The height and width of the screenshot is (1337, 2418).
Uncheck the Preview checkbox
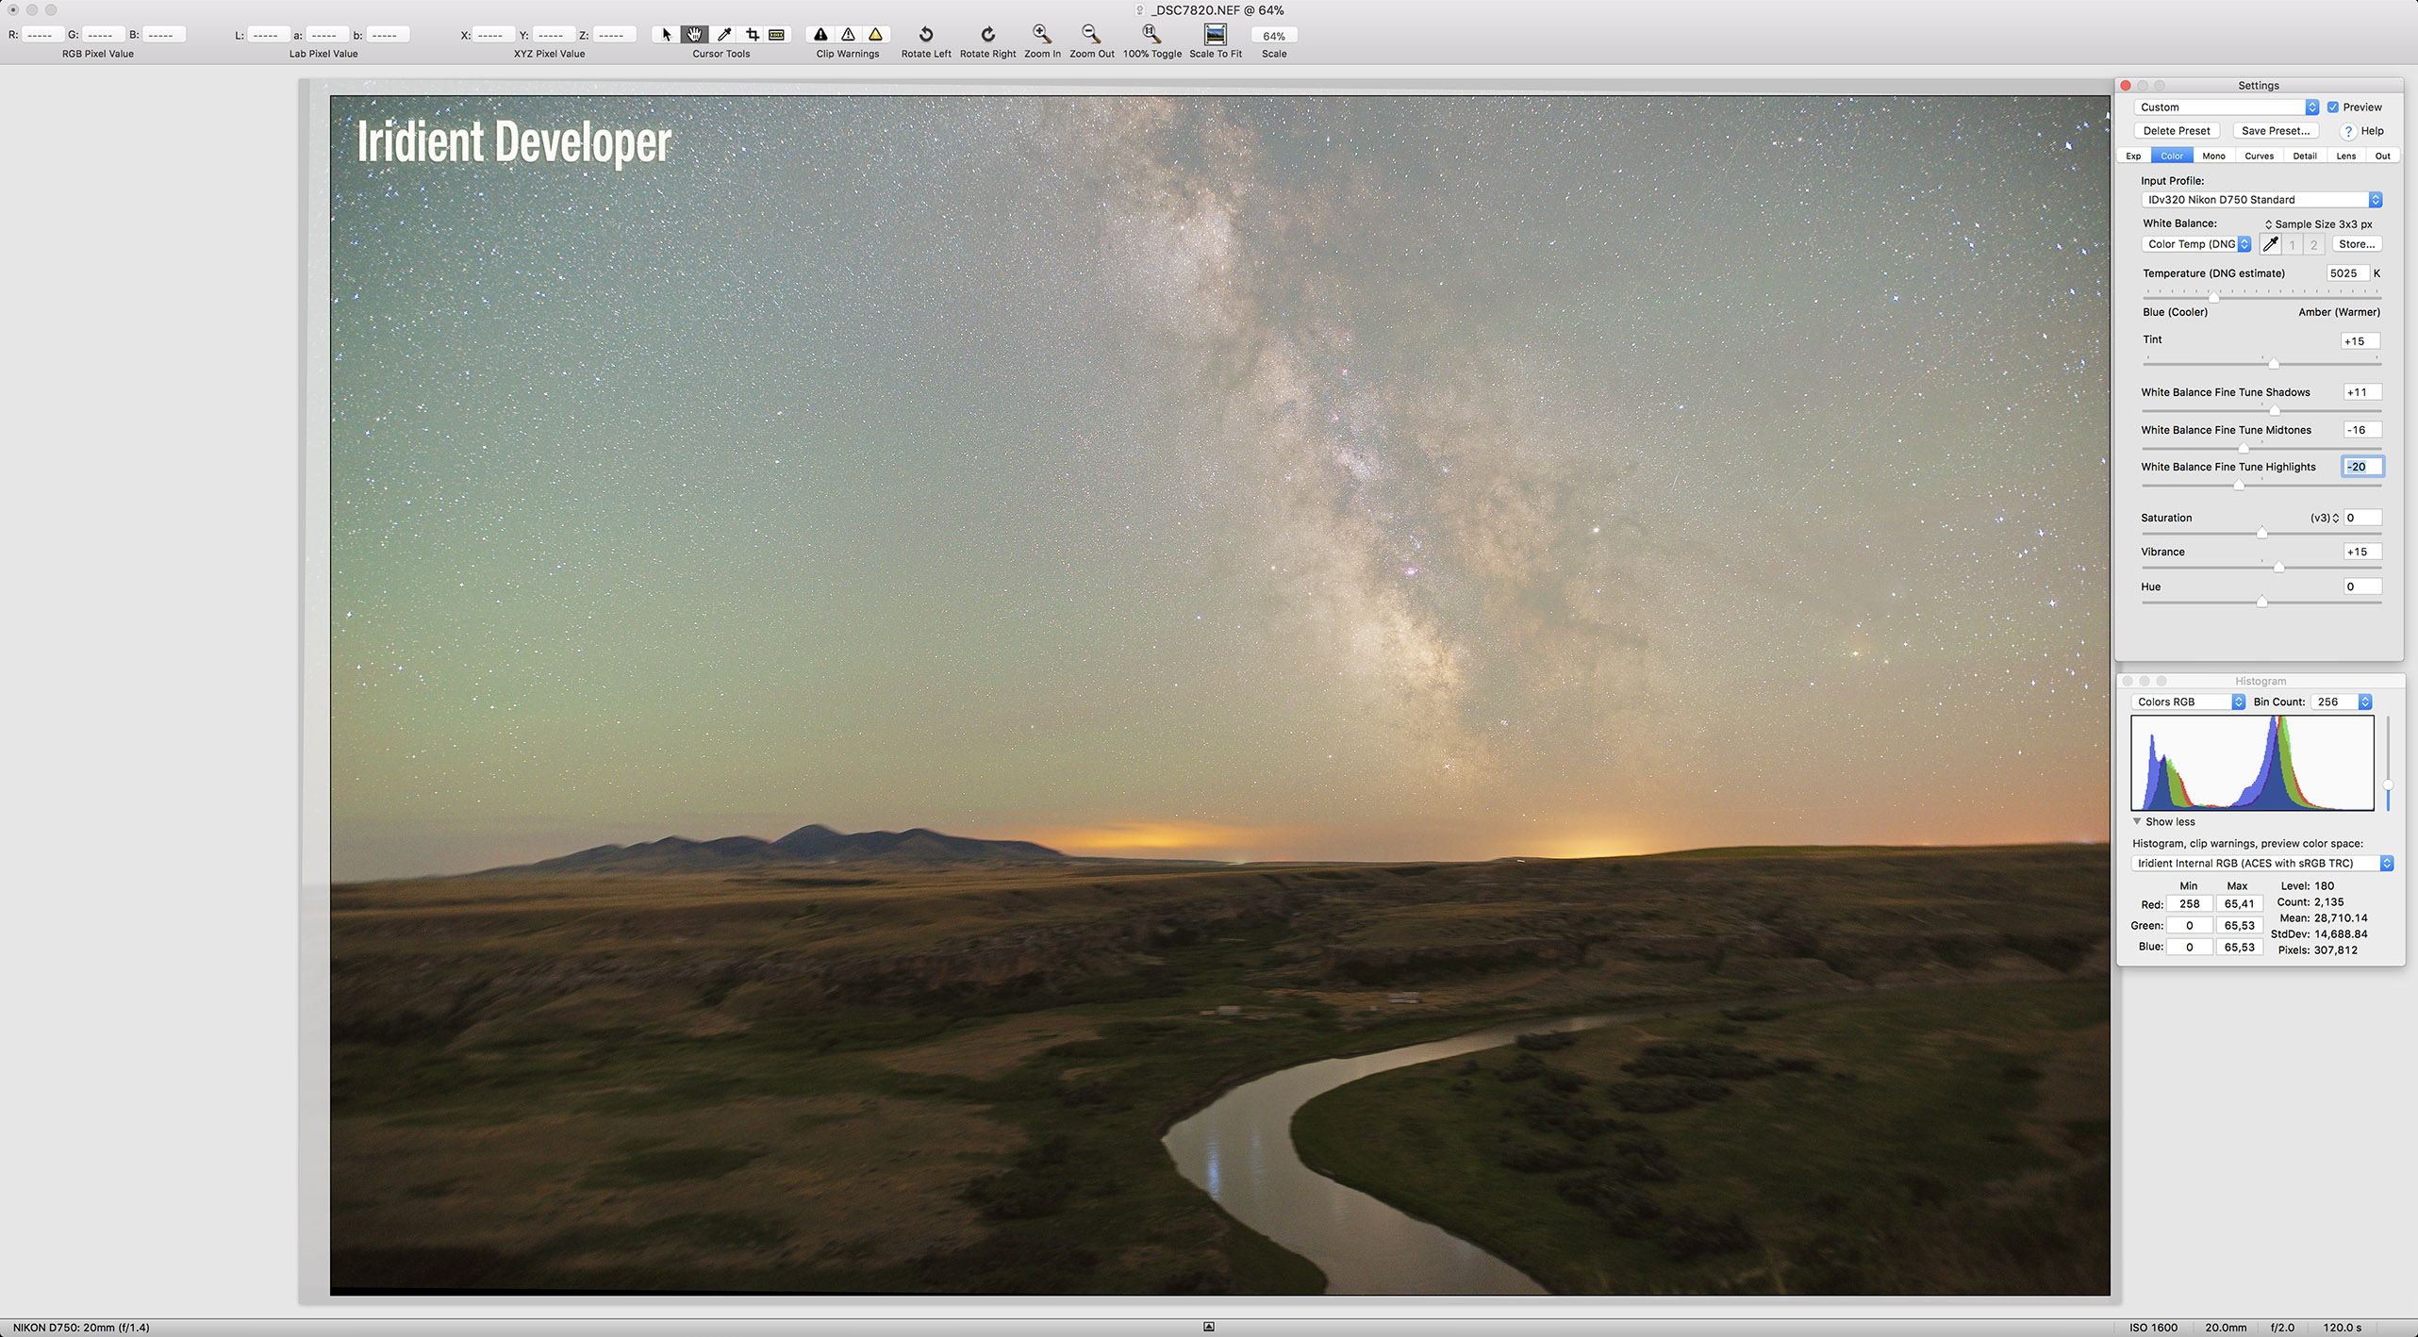(x=2332, y=107)
